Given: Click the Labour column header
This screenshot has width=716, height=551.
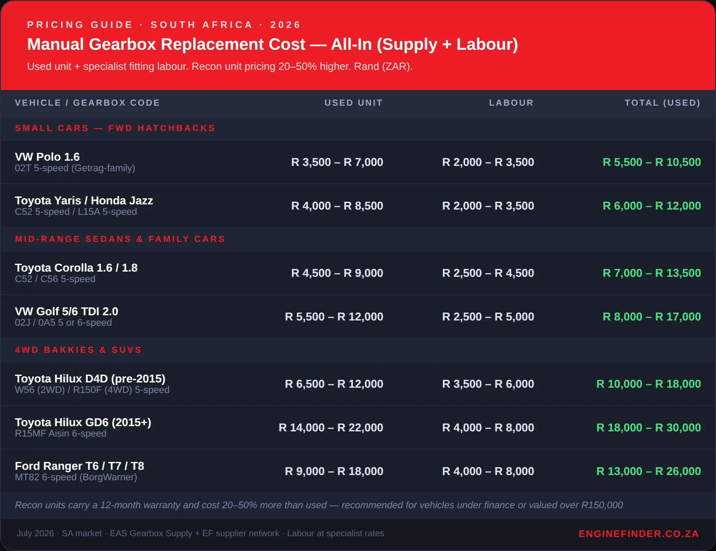Looking at the screenshot, I should pos(511,103).
